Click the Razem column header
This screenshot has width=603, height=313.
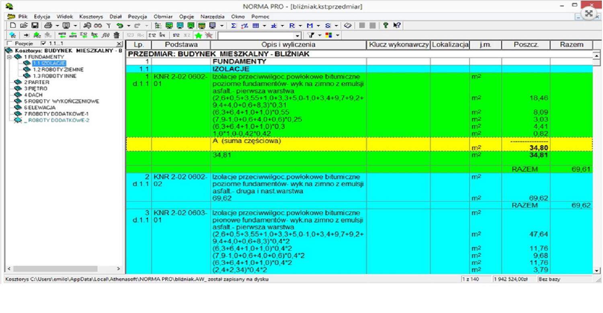(x=571, y=45)
